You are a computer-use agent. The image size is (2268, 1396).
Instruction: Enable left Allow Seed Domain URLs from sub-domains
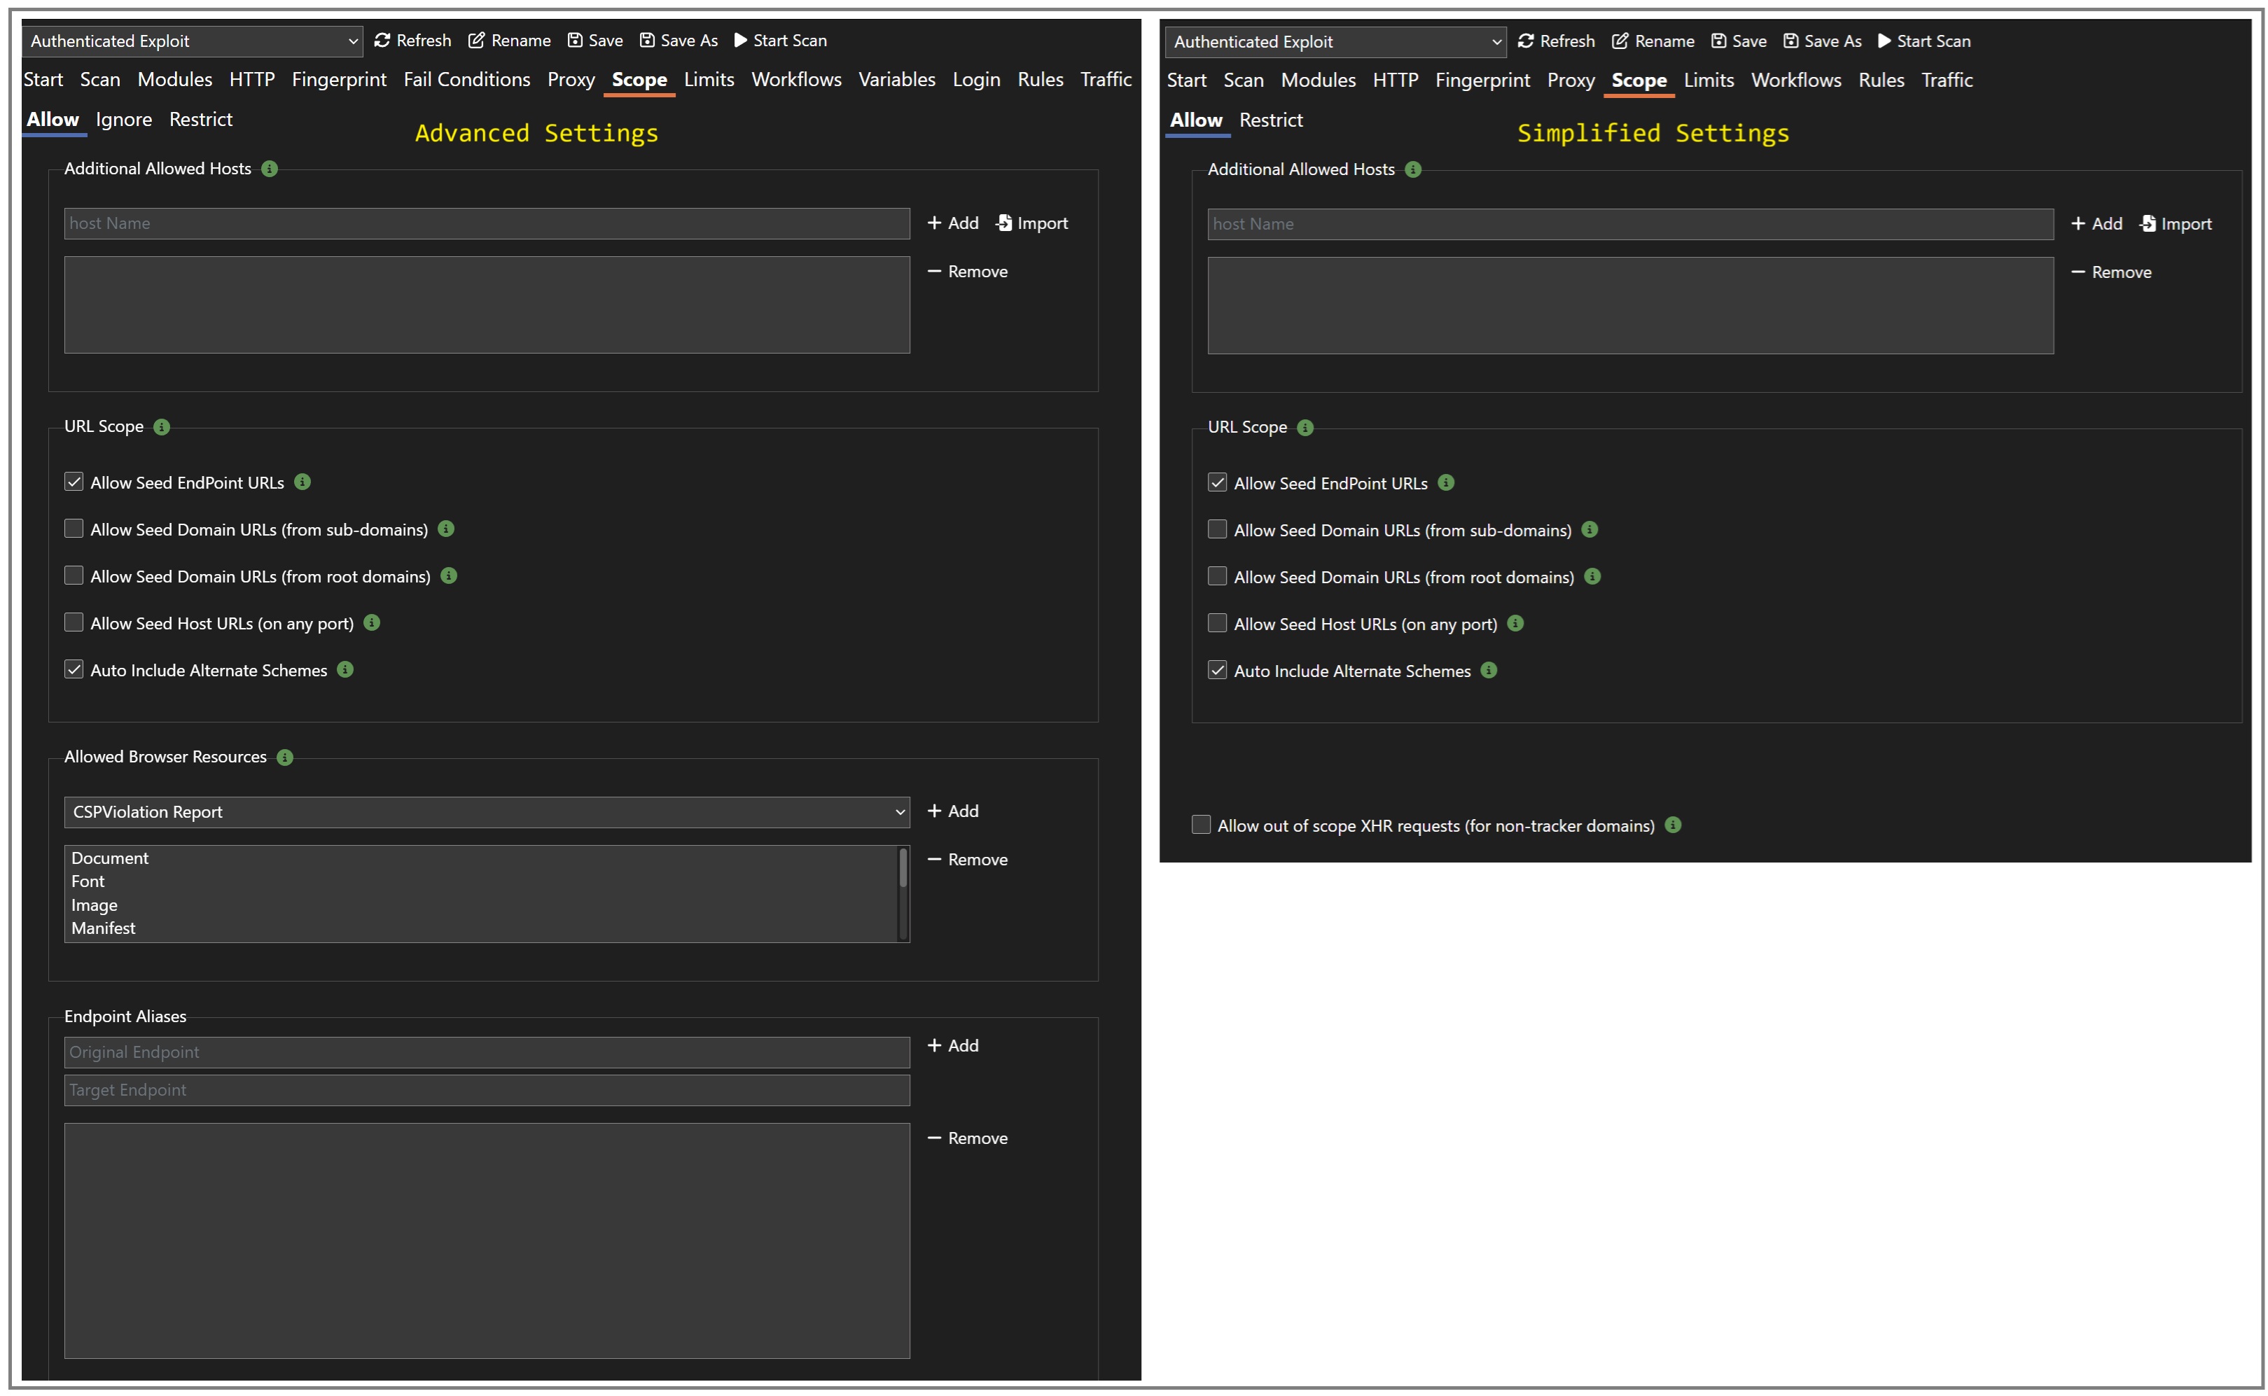[x=74, y=528]
